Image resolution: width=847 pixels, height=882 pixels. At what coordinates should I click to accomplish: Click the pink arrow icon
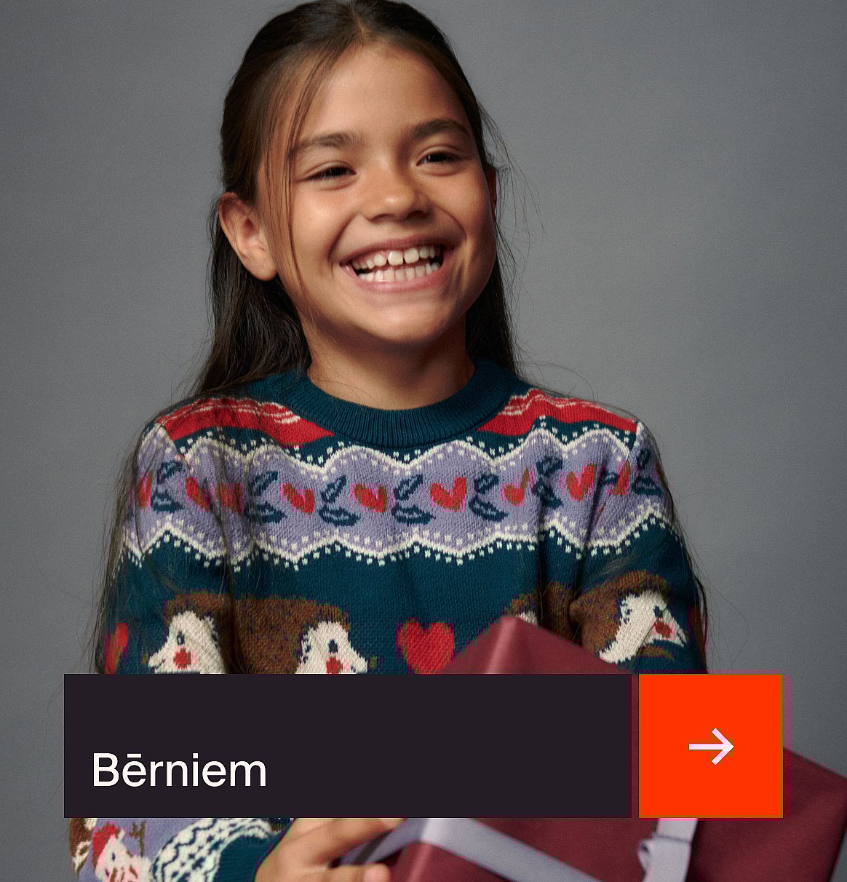click(711, 746)
